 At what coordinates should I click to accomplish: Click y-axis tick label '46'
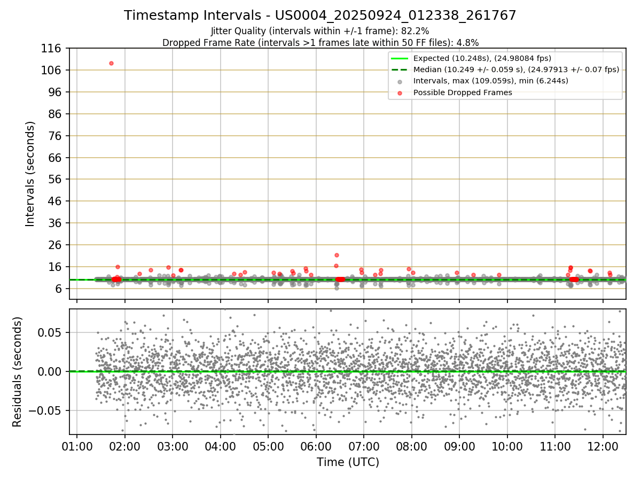[56, 201]
